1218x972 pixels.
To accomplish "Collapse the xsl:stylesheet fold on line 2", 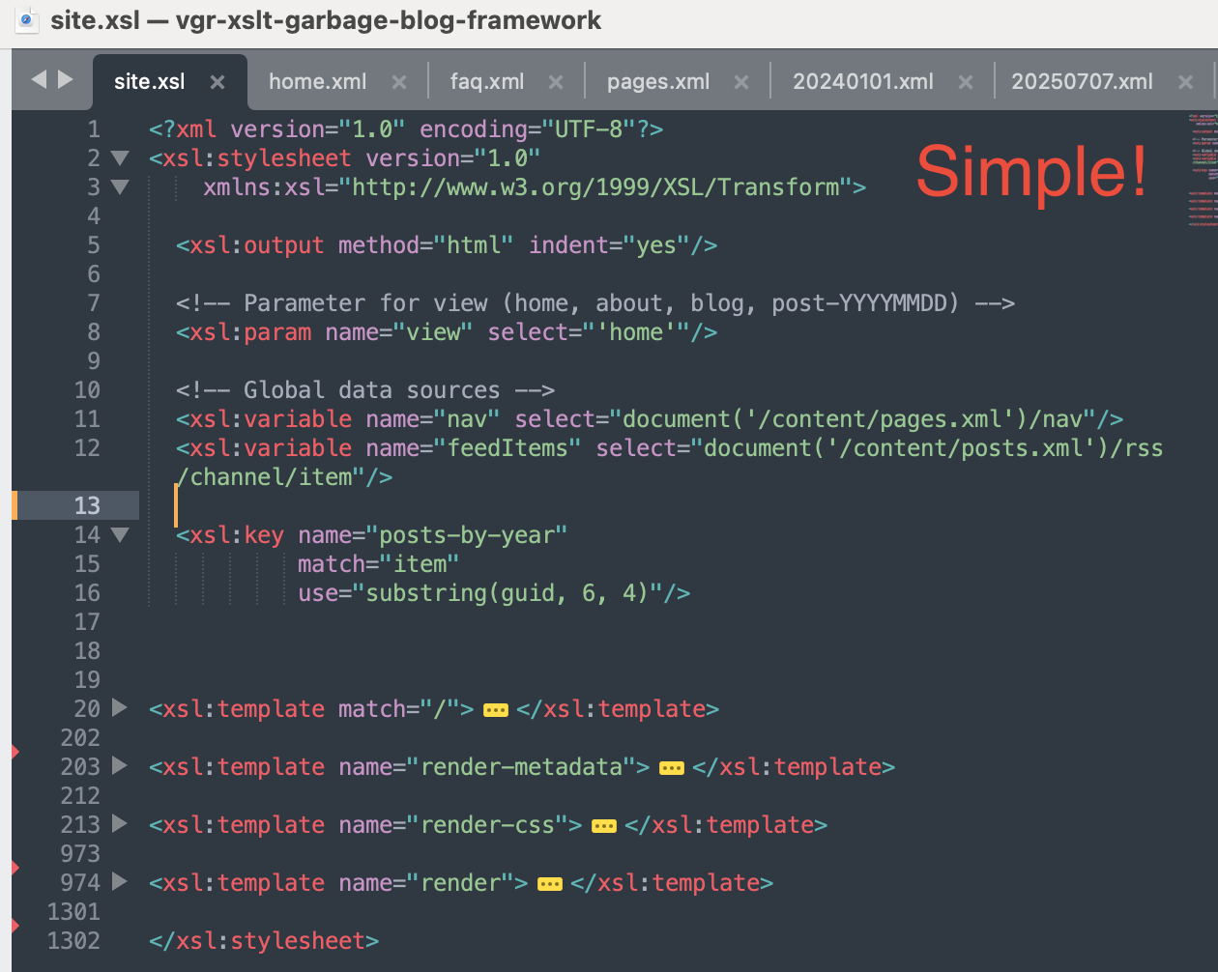I will (x=120, y=158).
